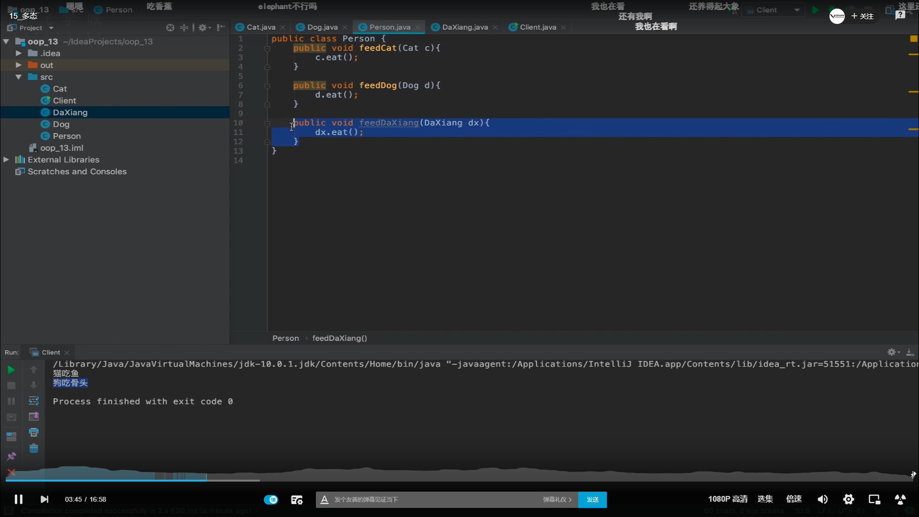
Task: Open the 倍速 playback speed menu
Action: (794, 499)
